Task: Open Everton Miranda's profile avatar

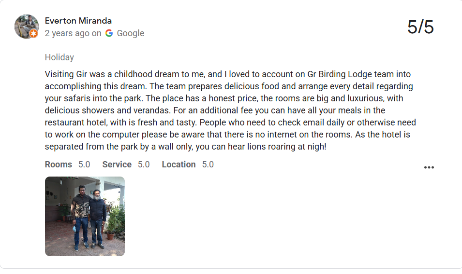Action: point(27,27)
